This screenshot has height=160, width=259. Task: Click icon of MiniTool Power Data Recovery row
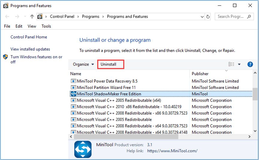(x=73, y=81)
